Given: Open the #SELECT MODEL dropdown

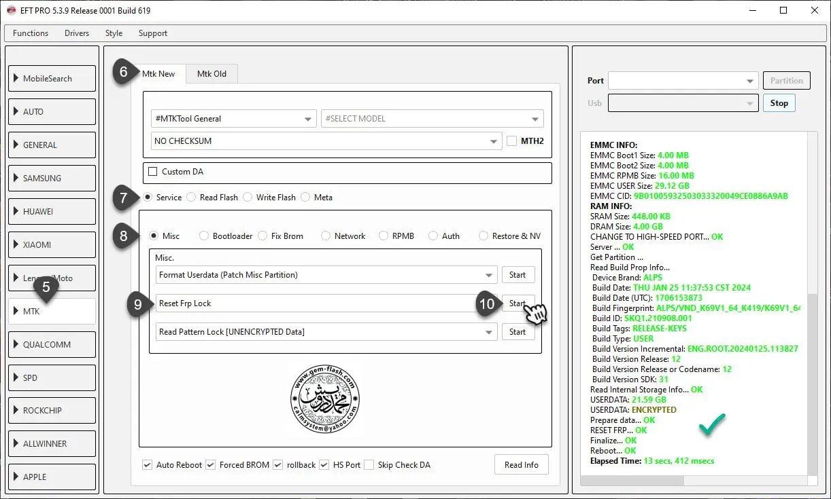Looking at the screenshot, I should coord(432,119).
